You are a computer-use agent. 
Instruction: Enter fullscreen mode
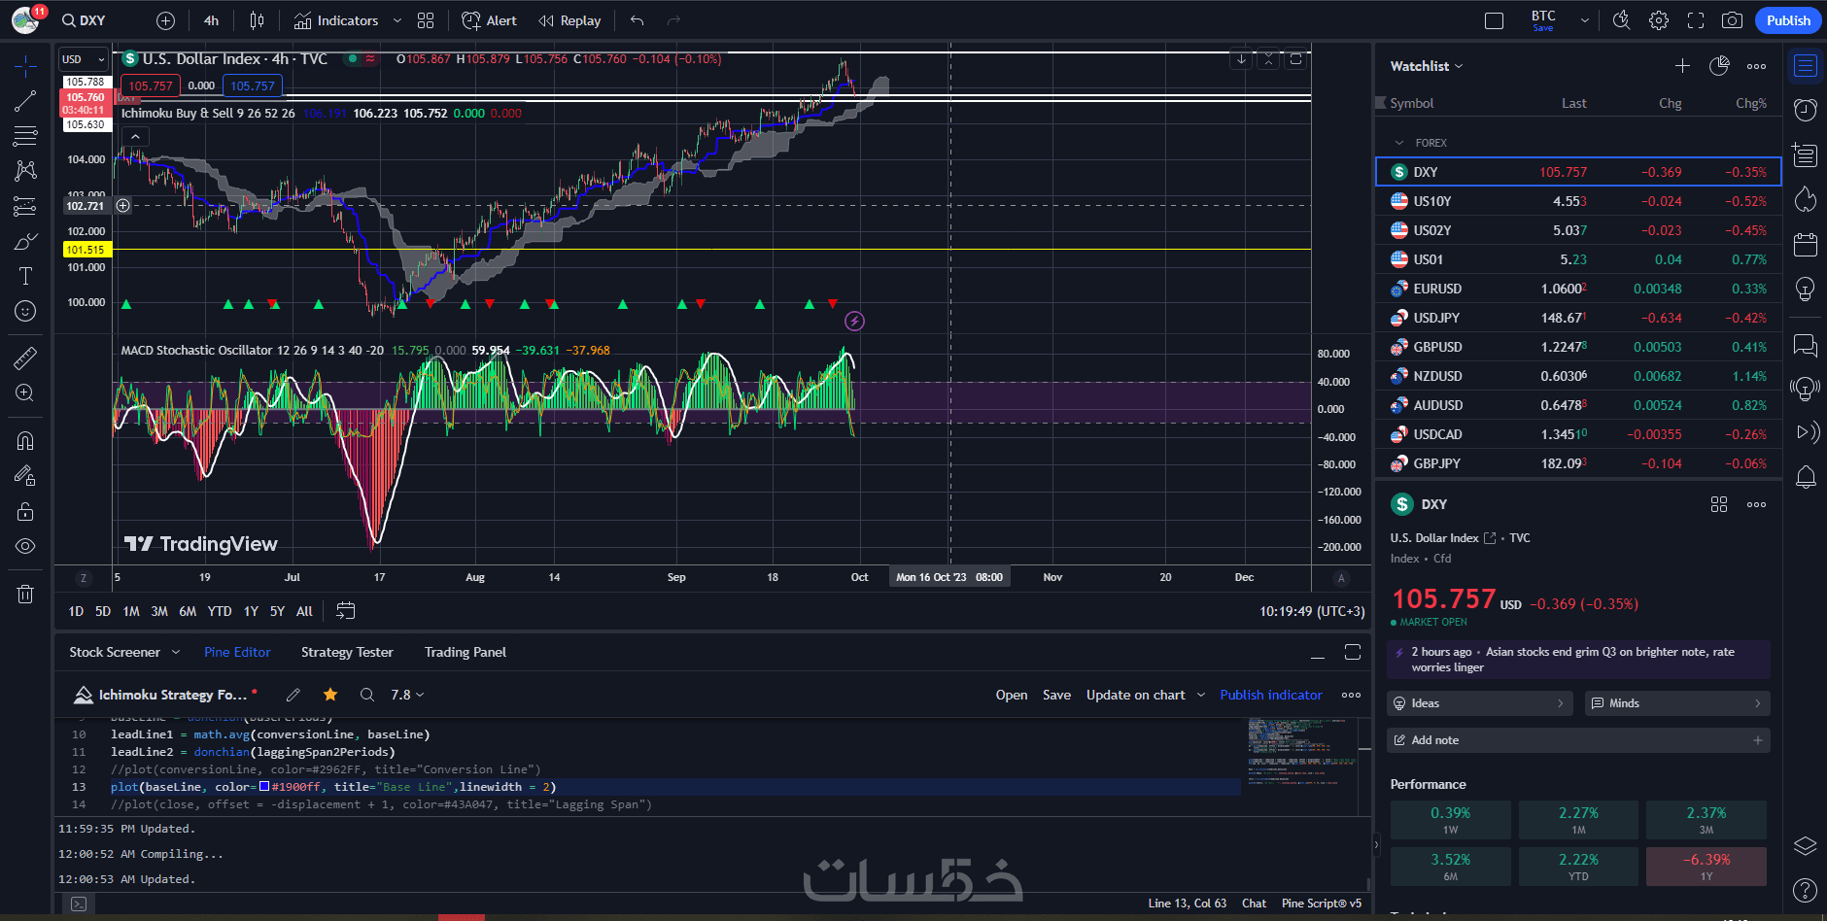[x=1696, y=20]
